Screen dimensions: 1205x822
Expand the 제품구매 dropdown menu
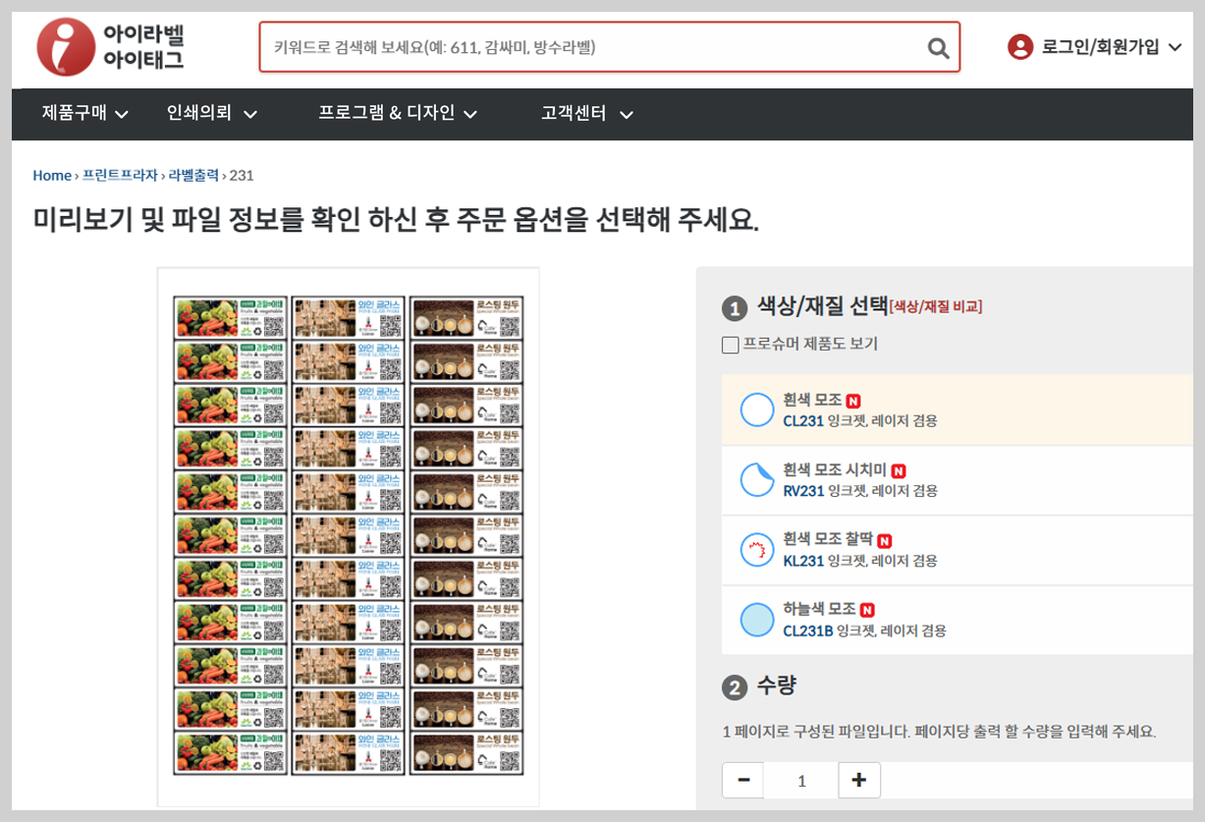85,113
